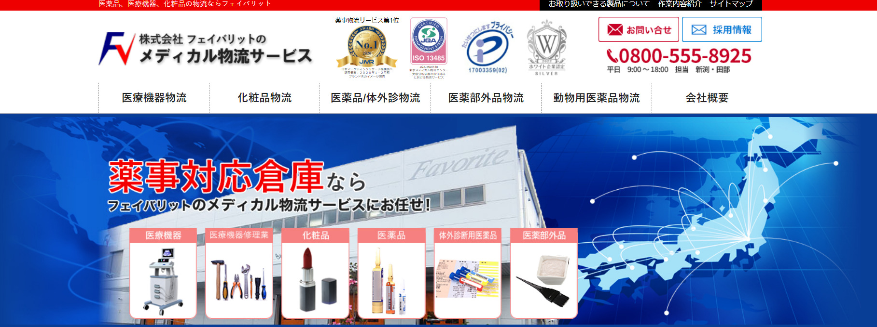877x327 pixels.
Task: Click the 薬事対応倉庫 banner headline
Action: point(216,176)
